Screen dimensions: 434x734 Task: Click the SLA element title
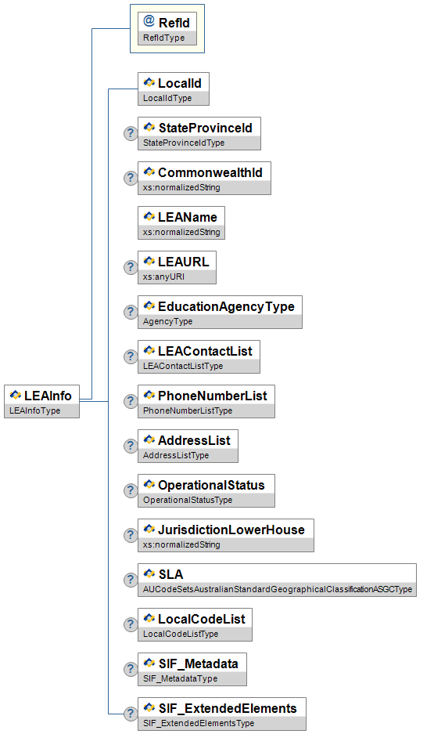coord(170,574)
